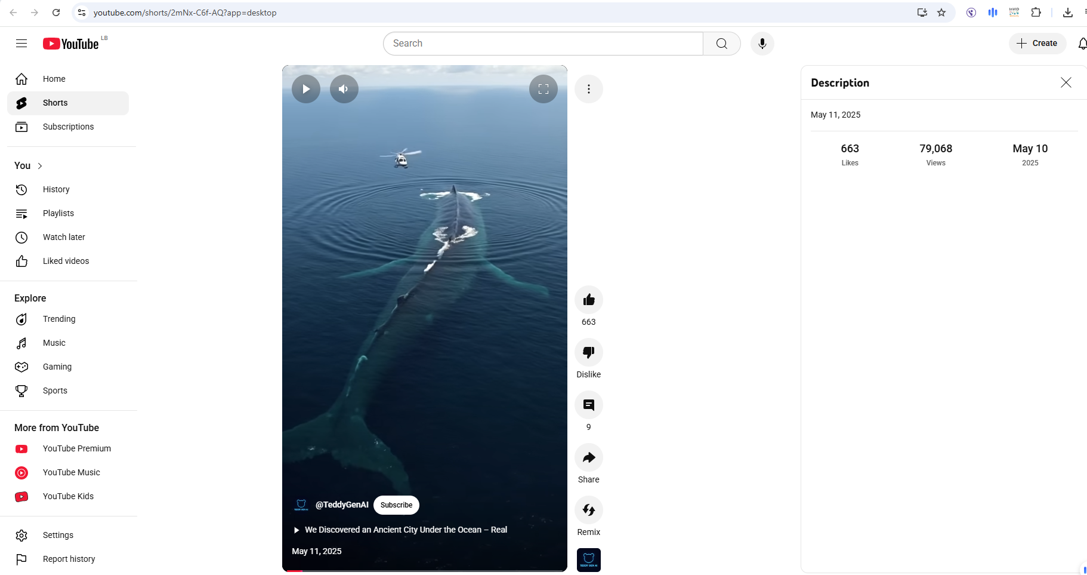Click the video progress bar
This screenshot has width=1087, height=575.
[424, 571]
